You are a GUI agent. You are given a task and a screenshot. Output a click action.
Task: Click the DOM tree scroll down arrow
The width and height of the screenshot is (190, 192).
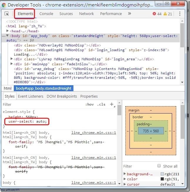182,82
